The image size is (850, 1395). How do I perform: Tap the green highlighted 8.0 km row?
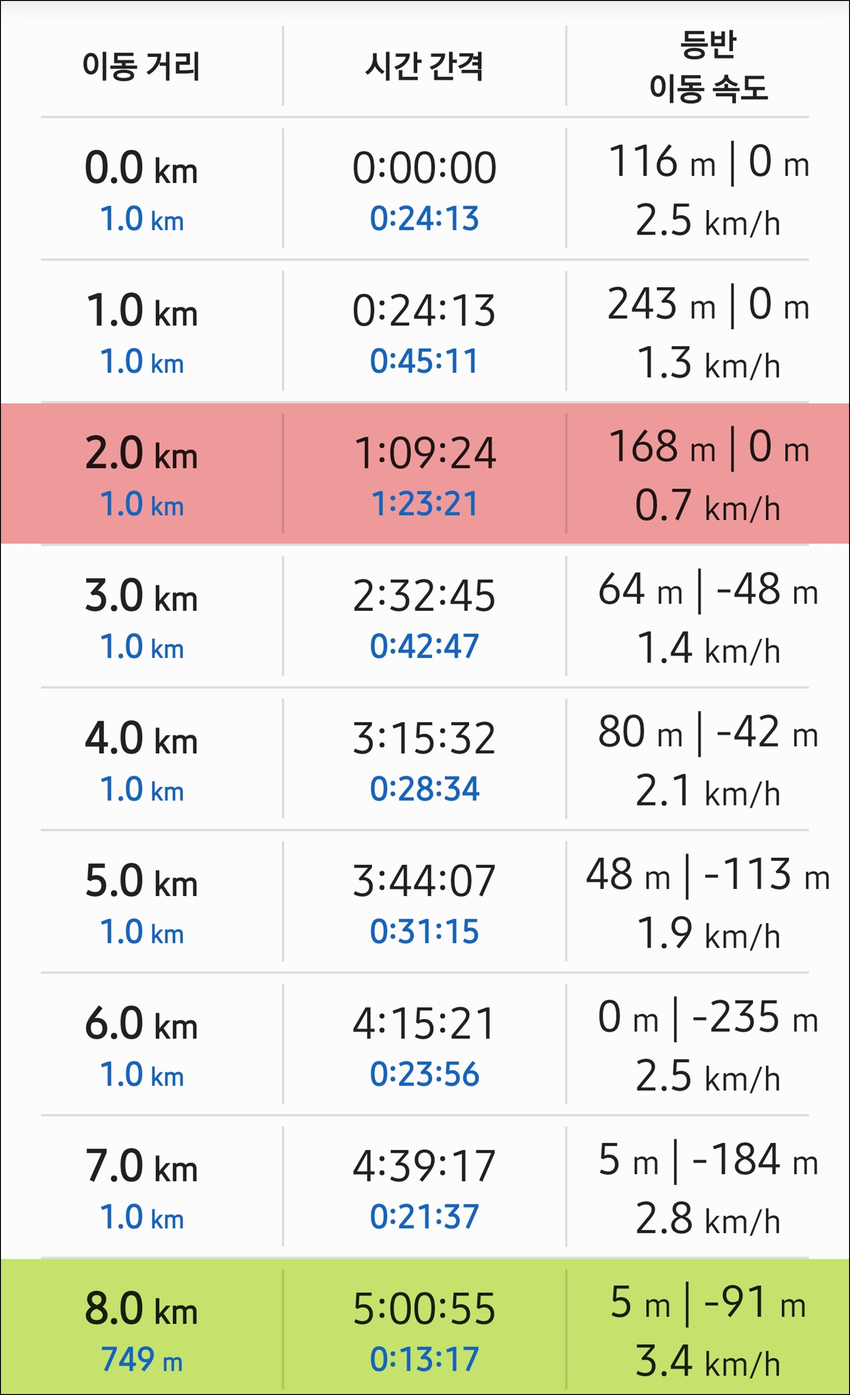[x=425, y=1327]
